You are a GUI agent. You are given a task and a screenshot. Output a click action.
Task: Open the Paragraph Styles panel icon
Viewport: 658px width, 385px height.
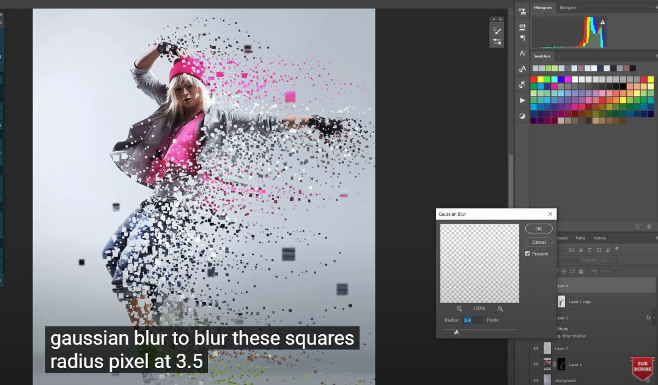coord(522,85)
